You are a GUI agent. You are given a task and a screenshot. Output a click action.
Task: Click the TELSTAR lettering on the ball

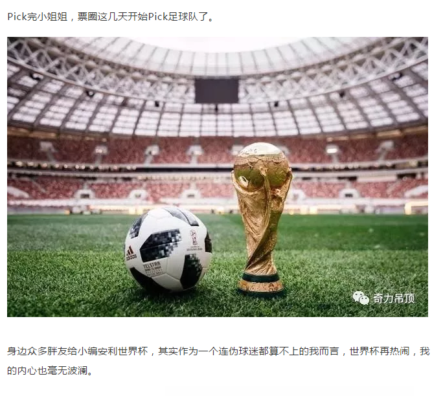[x=152, y=266]
